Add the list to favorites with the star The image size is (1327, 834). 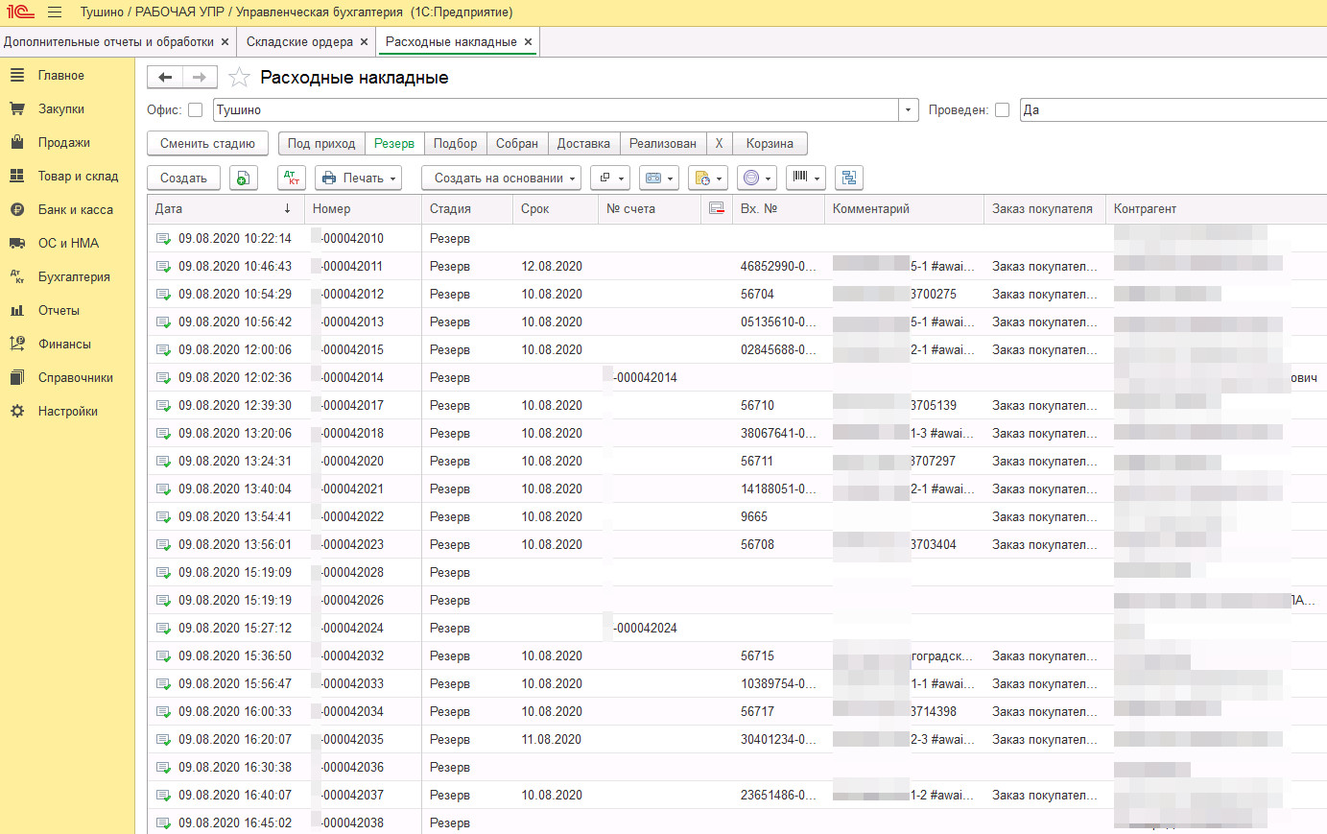(x=239, y=78)
